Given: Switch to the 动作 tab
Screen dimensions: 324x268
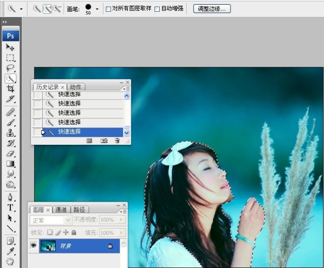Looking at the screenshot, I should pyautogui.click(x=76, y=87).
